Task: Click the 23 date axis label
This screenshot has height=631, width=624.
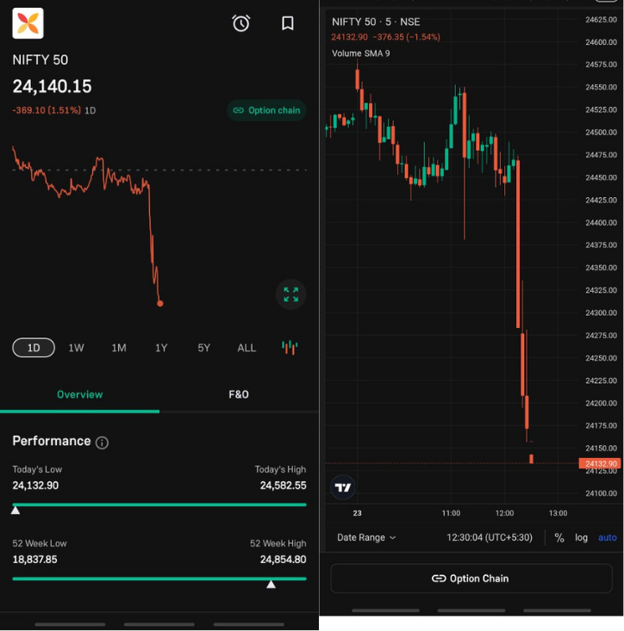Action: [358, 513]
